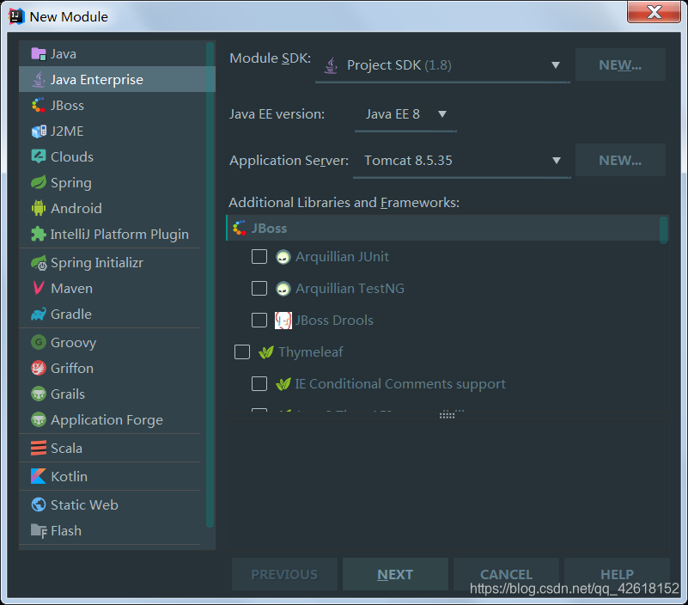Click the Java Enterprise cup icon

(x=39, y=79)
